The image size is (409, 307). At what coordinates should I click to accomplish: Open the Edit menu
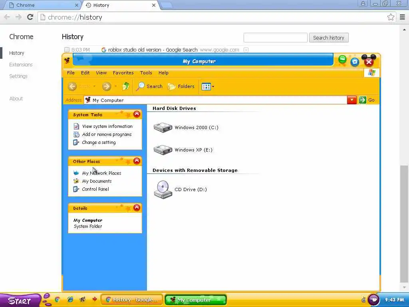[x=85, y=73]
